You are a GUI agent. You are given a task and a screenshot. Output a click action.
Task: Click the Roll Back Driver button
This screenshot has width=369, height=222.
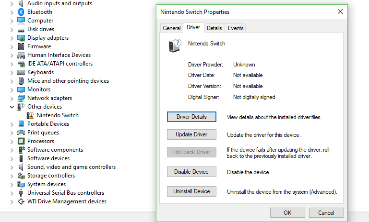[x=191, y=152]
